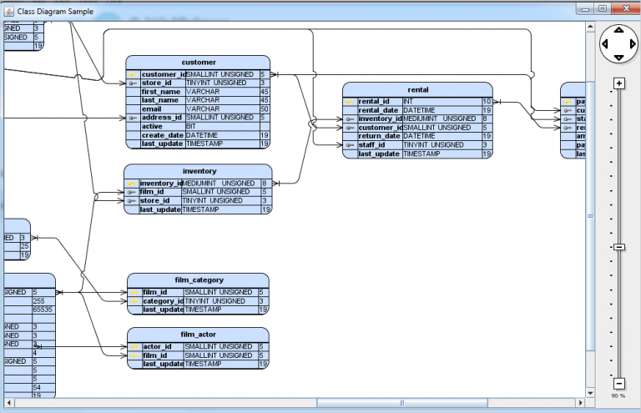Click the foreign key icon beside staff_id

[350, 145]
